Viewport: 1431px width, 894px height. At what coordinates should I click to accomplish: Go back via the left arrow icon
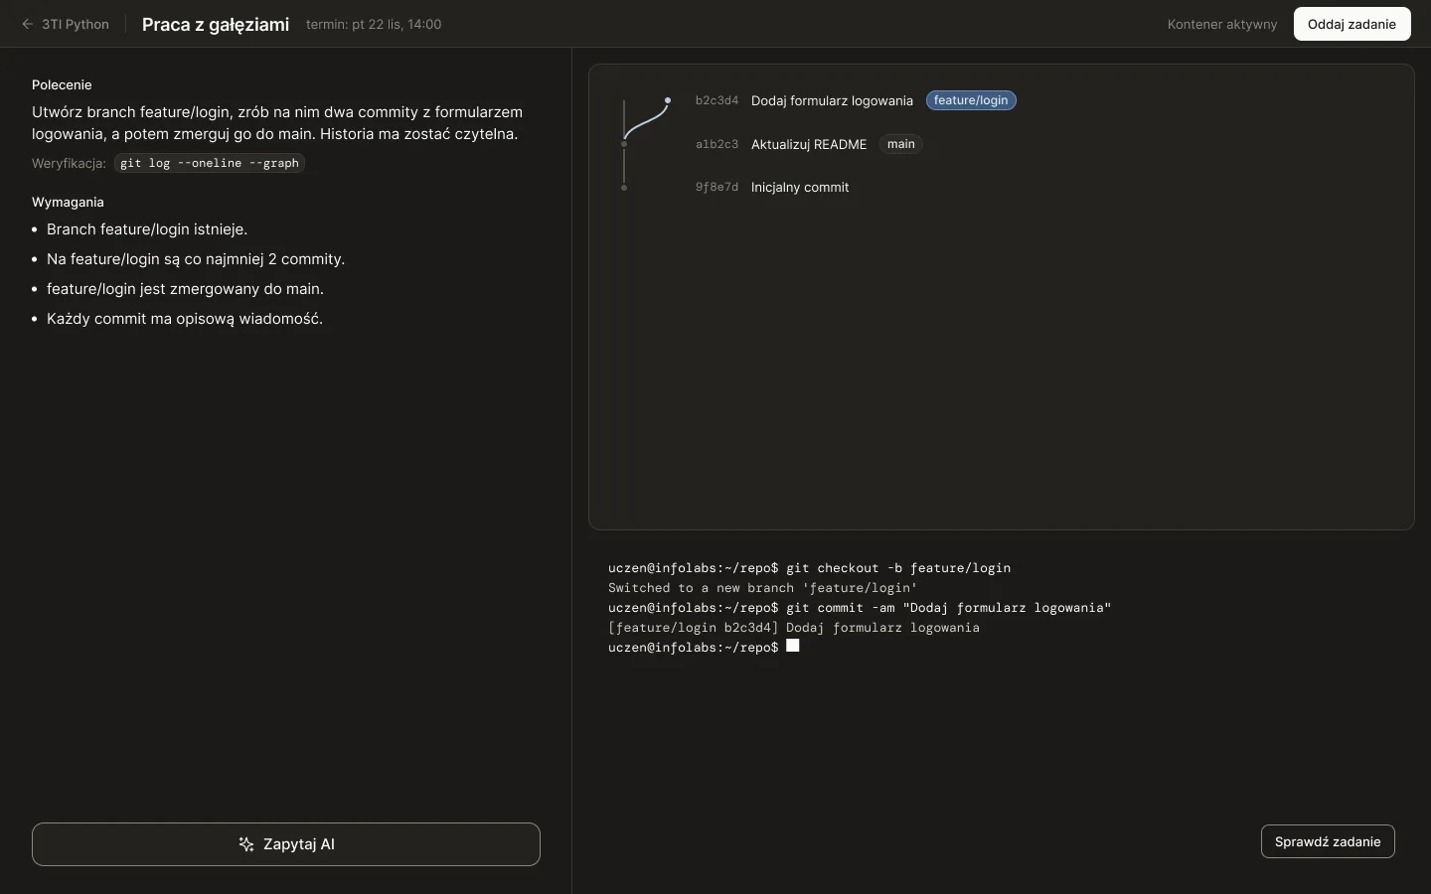click(28, 24)
